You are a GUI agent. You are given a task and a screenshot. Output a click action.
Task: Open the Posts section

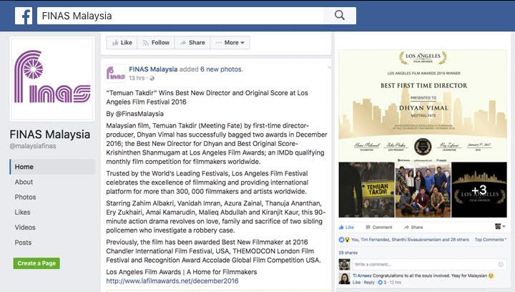click(23, 243)
